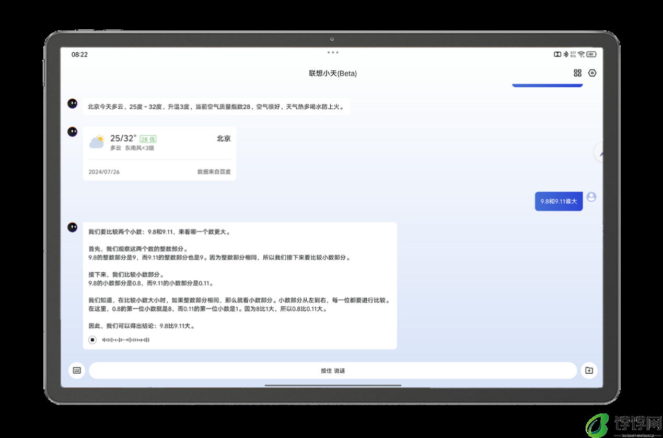
Task: Click the Wi-Fi status icon
Action: (x=581, y=54)
